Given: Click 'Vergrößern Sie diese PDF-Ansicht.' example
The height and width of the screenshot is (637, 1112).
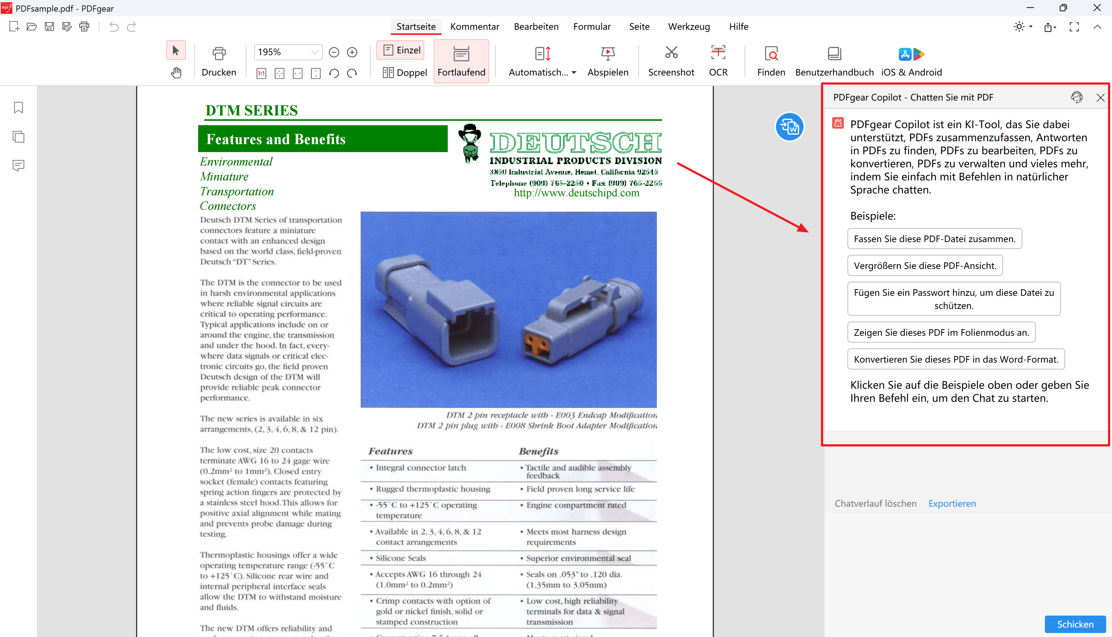Looking at the screenshot, I should (x=925, y=265).
